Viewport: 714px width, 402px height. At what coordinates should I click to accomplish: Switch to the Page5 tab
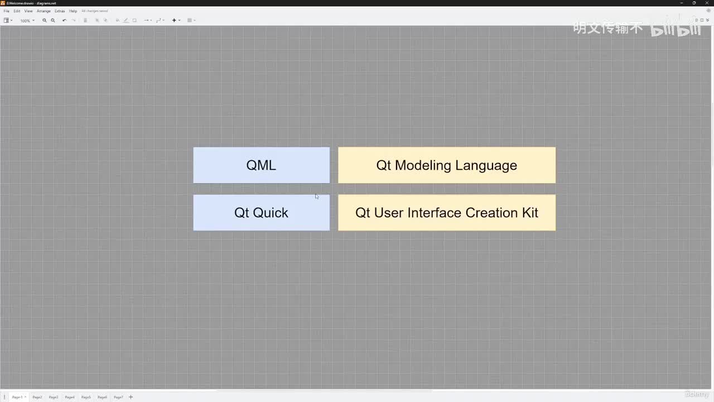pos(86,397)
